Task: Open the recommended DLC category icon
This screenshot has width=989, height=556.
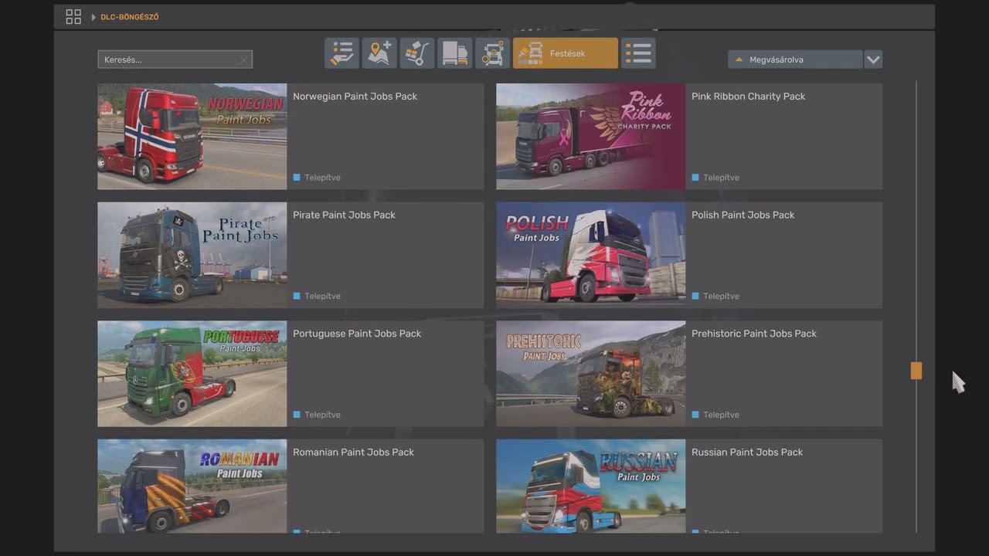Action: click(342, 53)
